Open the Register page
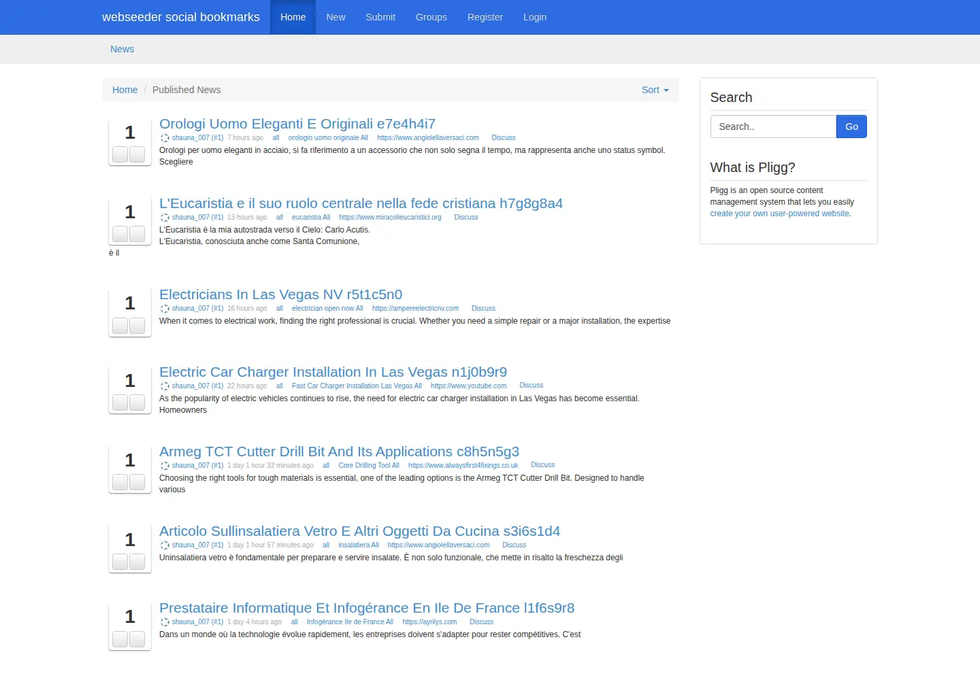The height and width of the screenshot is (680, 980). (x=485, y=17)
